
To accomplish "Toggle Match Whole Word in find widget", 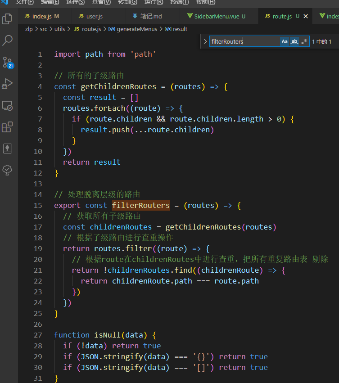I will (294, 41).
